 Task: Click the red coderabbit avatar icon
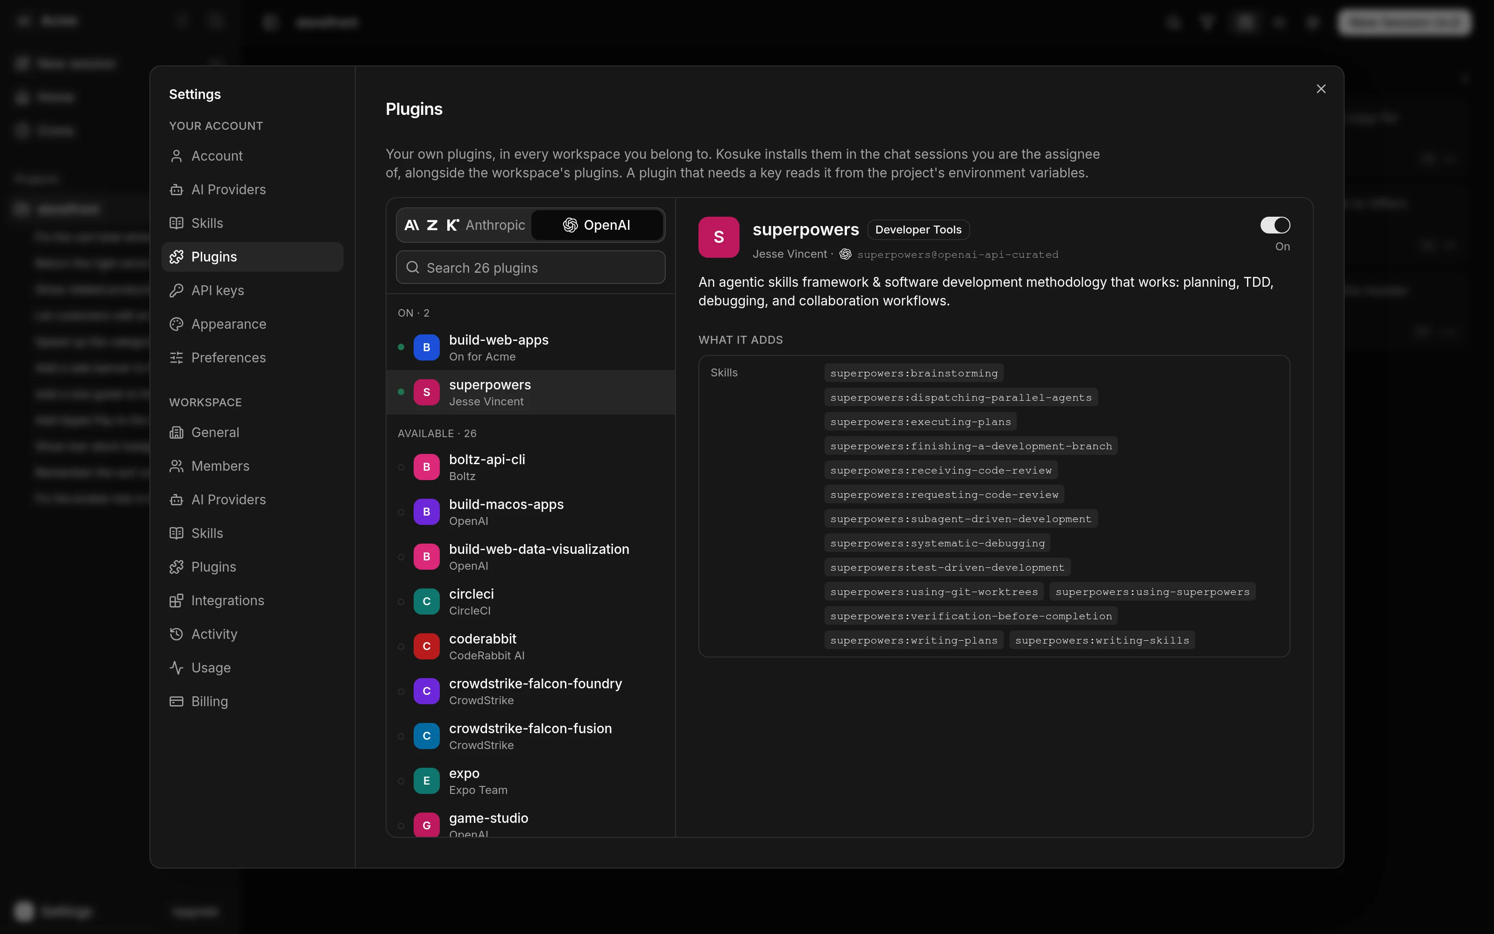click(x=426, y=646)
